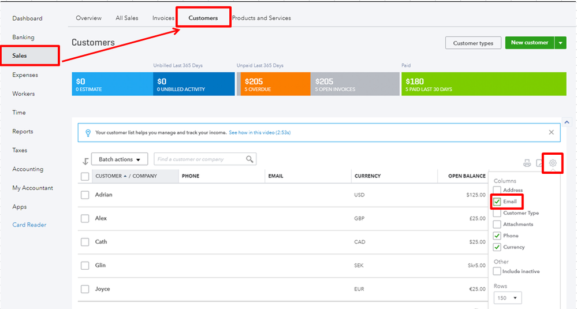The height and width of the screenshot is (309, 577).
Task: Filter by the orange $205 Overdue tile
Action: (276, 84)
